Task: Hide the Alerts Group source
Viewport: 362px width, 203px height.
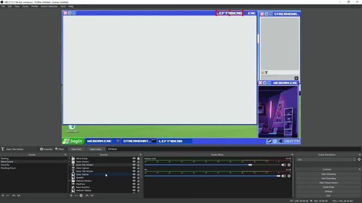Action: [134, 158]
